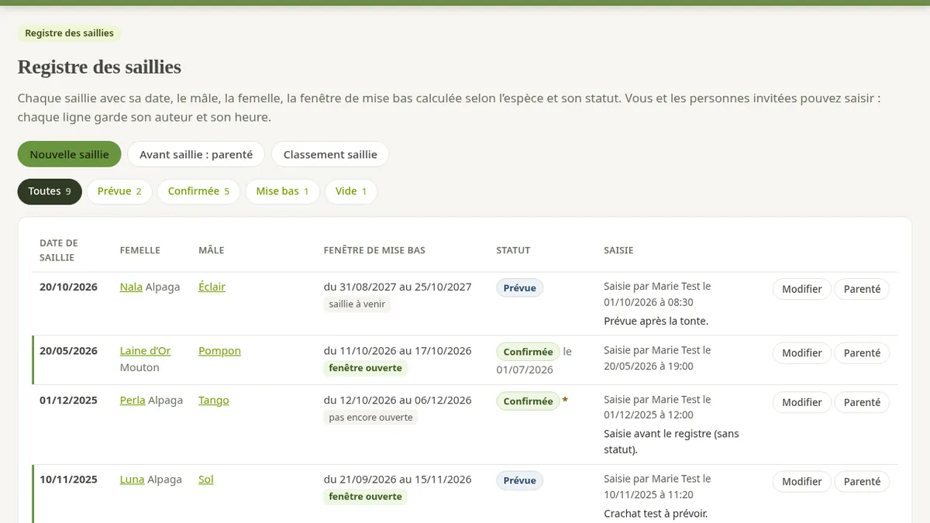The width and height of the screenshot is (930, 523).
Task: Filter by Confirmée 5
Action: pyautogui.click(x=198, y=191)
